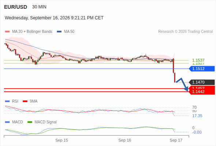Click the Sep 17 axis date label
Viewport: 216px width, 146px height.
pos(176,140)
